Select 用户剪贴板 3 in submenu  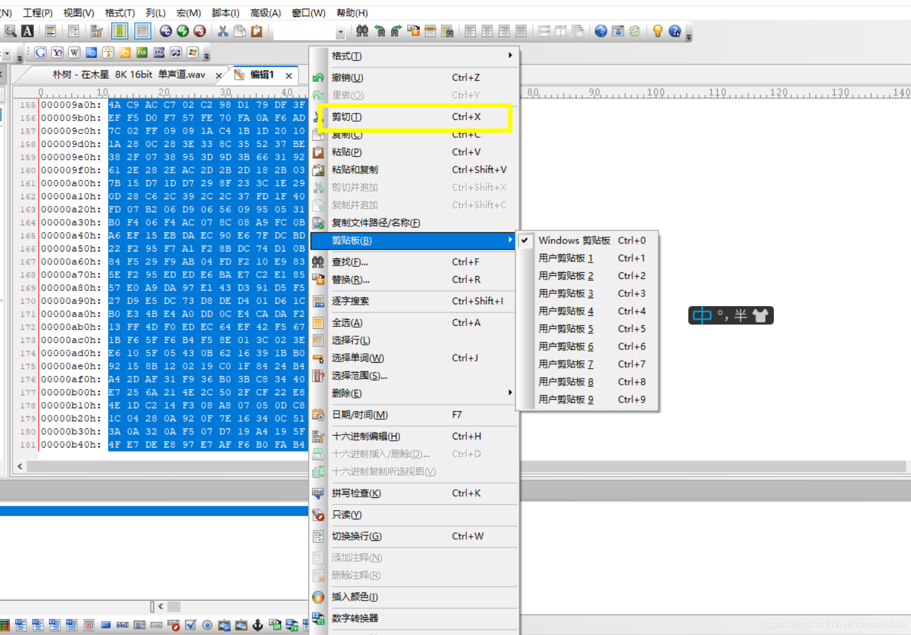coord(588,294)
